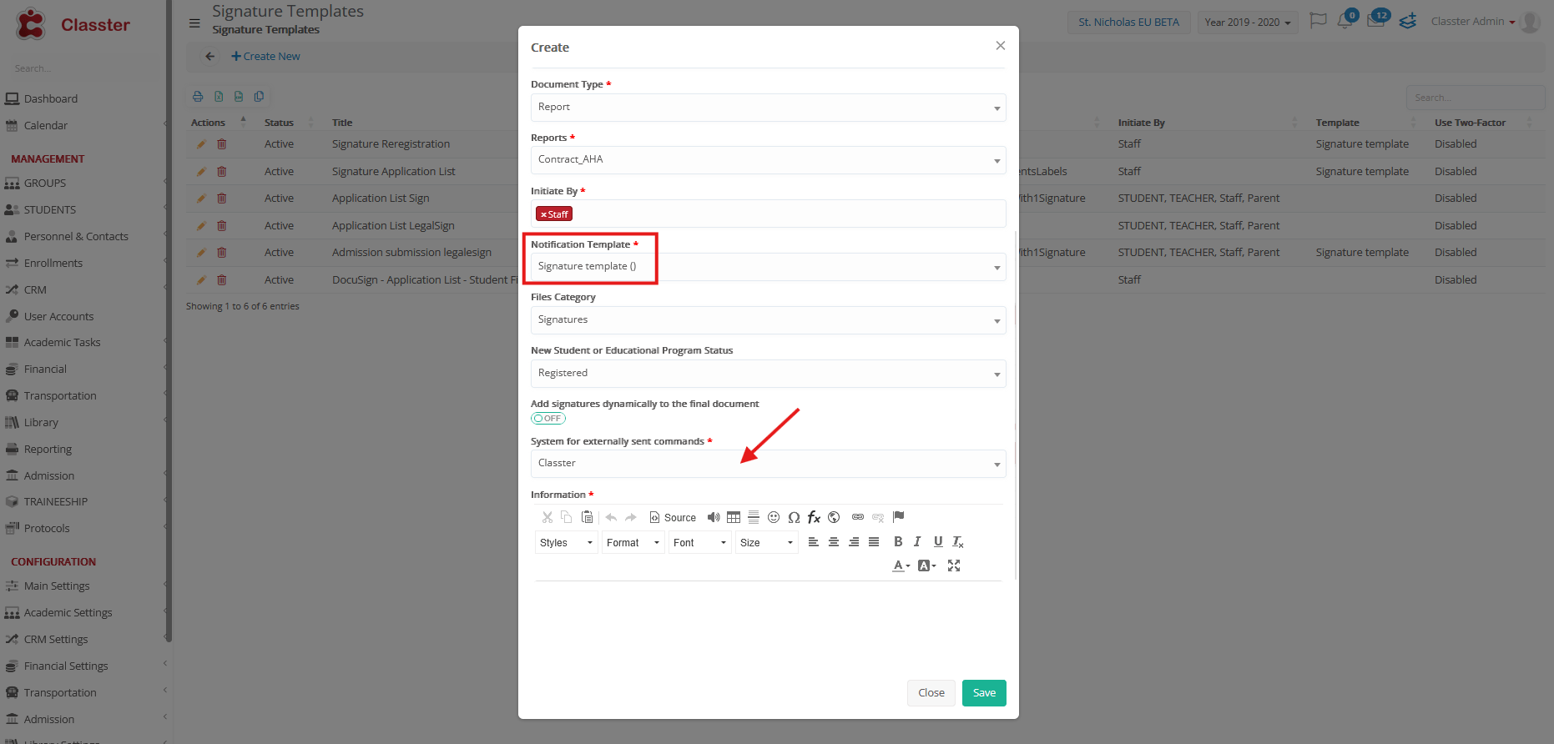Go to Enrollments in the sidebar

(x=53, y=264)
